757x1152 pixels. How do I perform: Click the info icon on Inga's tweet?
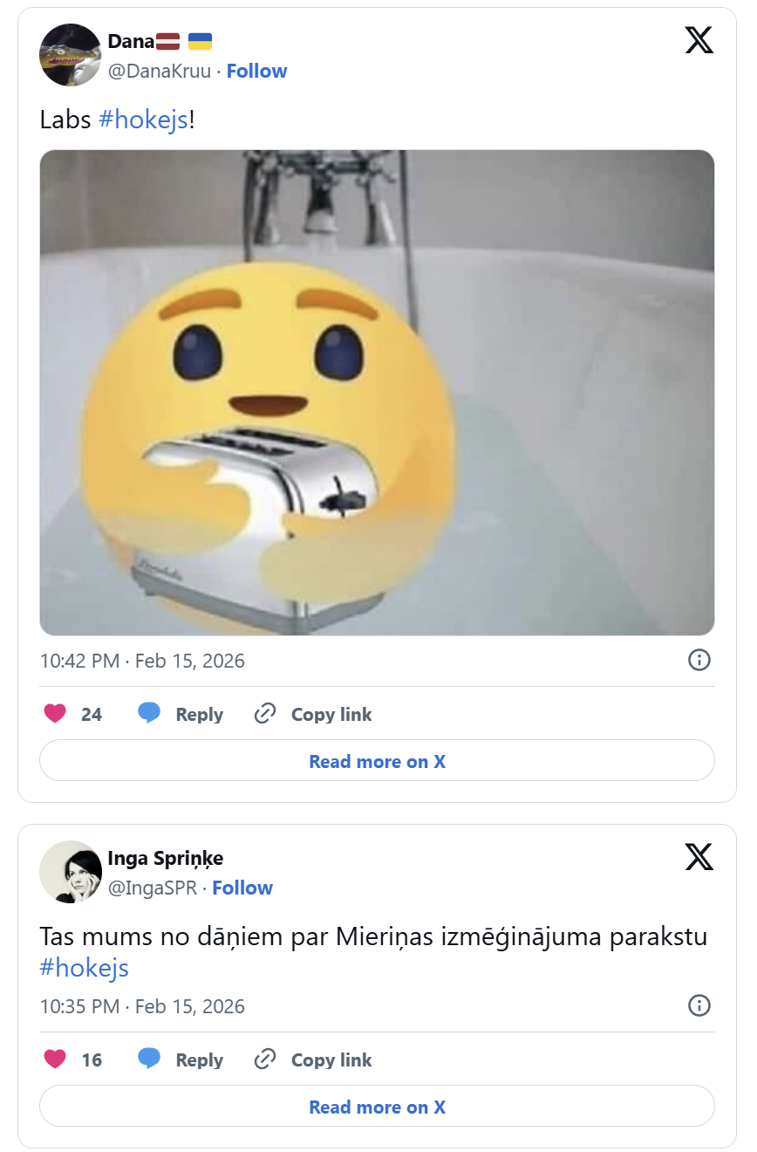(x=699, y=1005)
